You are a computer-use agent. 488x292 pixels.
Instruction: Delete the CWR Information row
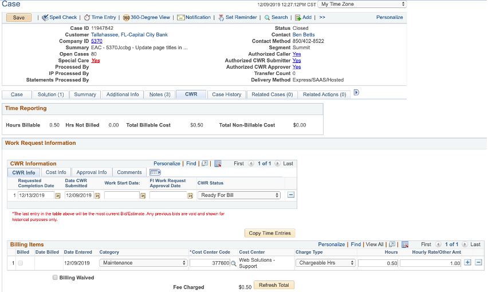[291, 195]
